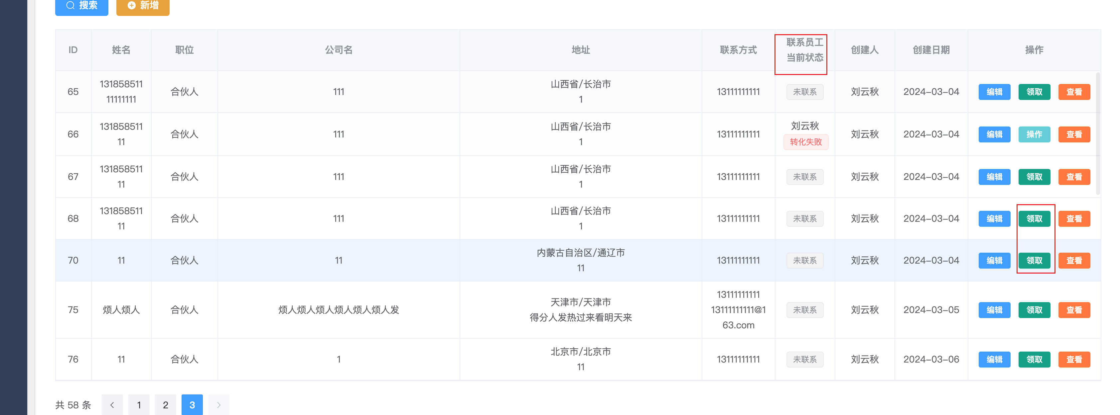View details of row ID 75
Image resolution: width=1120 pixels, height=415 pixels.
click(x=1074, y=310)
